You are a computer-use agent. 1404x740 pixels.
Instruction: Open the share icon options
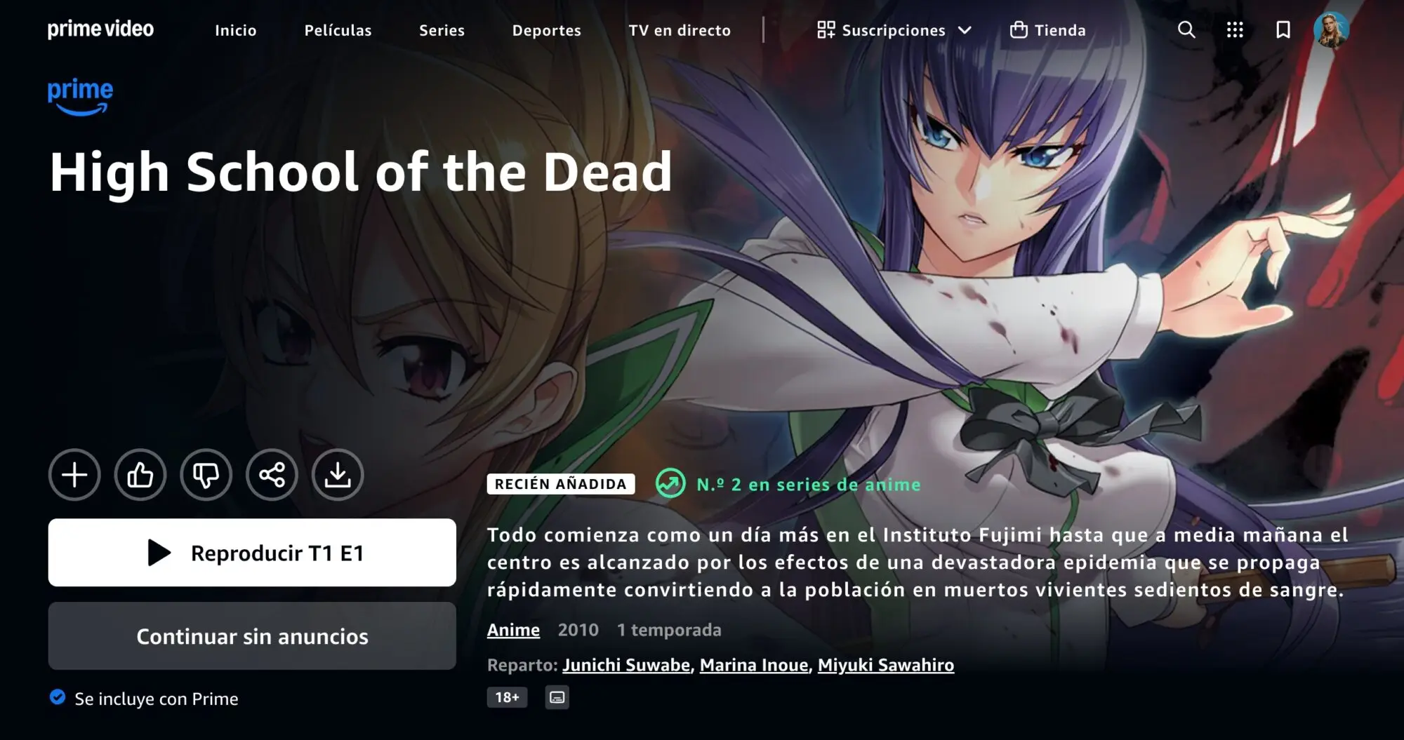pyautogui.click(x=272, y=475)
